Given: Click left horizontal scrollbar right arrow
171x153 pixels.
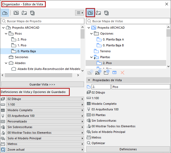Looking at the screenshot, I should coord(78,75).
